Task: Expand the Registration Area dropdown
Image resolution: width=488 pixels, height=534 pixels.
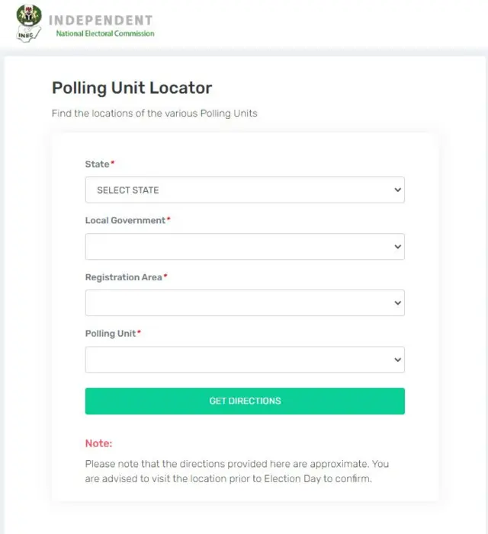Action: pyautogui.click(x=244, y=303)
